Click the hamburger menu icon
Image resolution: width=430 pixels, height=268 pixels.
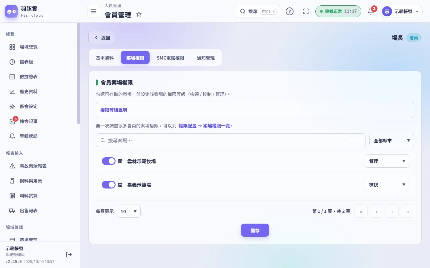pos(94,11)
